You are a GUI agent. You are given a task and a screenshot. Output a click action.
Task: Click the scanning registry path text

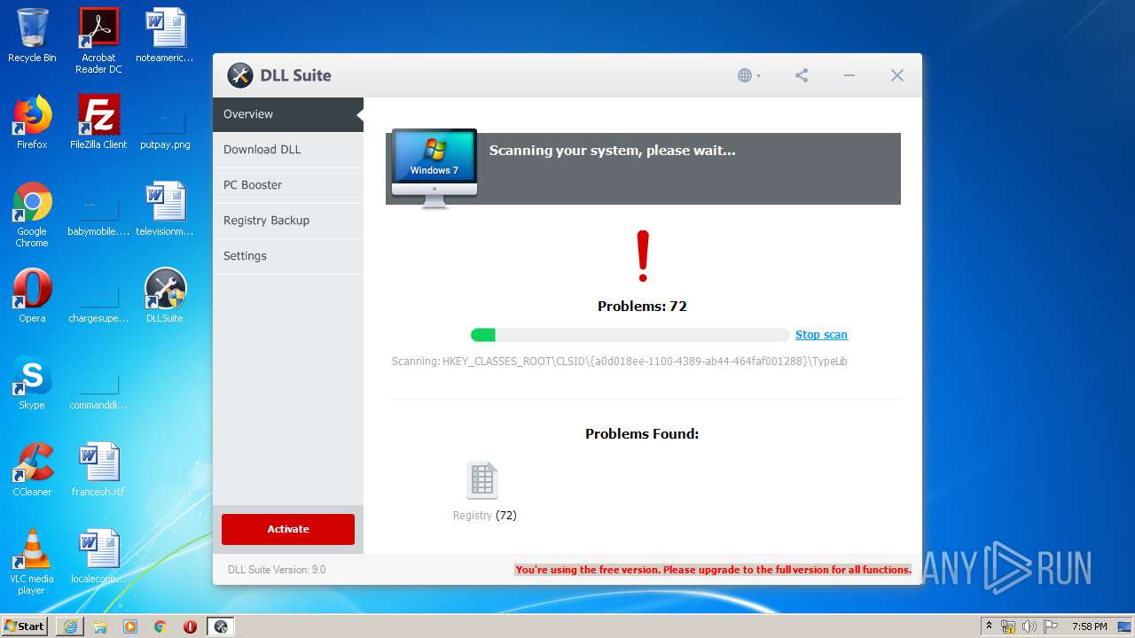pyautogui.click(x=620, y=362)
